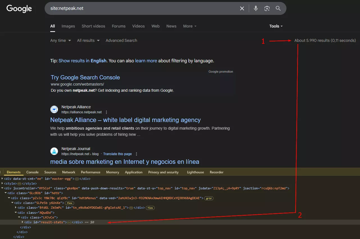Screen dimensions: 360x239
Task: Open the More search categories dropdown
Action: (x=190, y=26)
